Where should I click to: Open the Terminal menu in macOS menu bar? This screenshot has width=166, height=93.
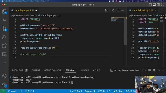(37, 1)
